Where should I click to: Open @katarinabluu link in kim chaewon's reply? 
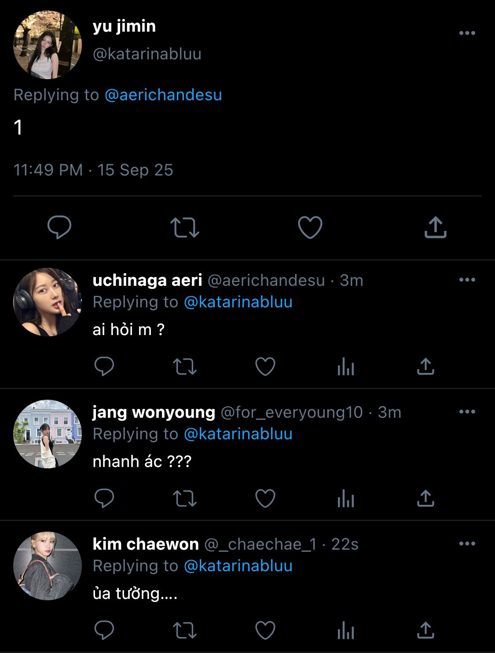238,566
